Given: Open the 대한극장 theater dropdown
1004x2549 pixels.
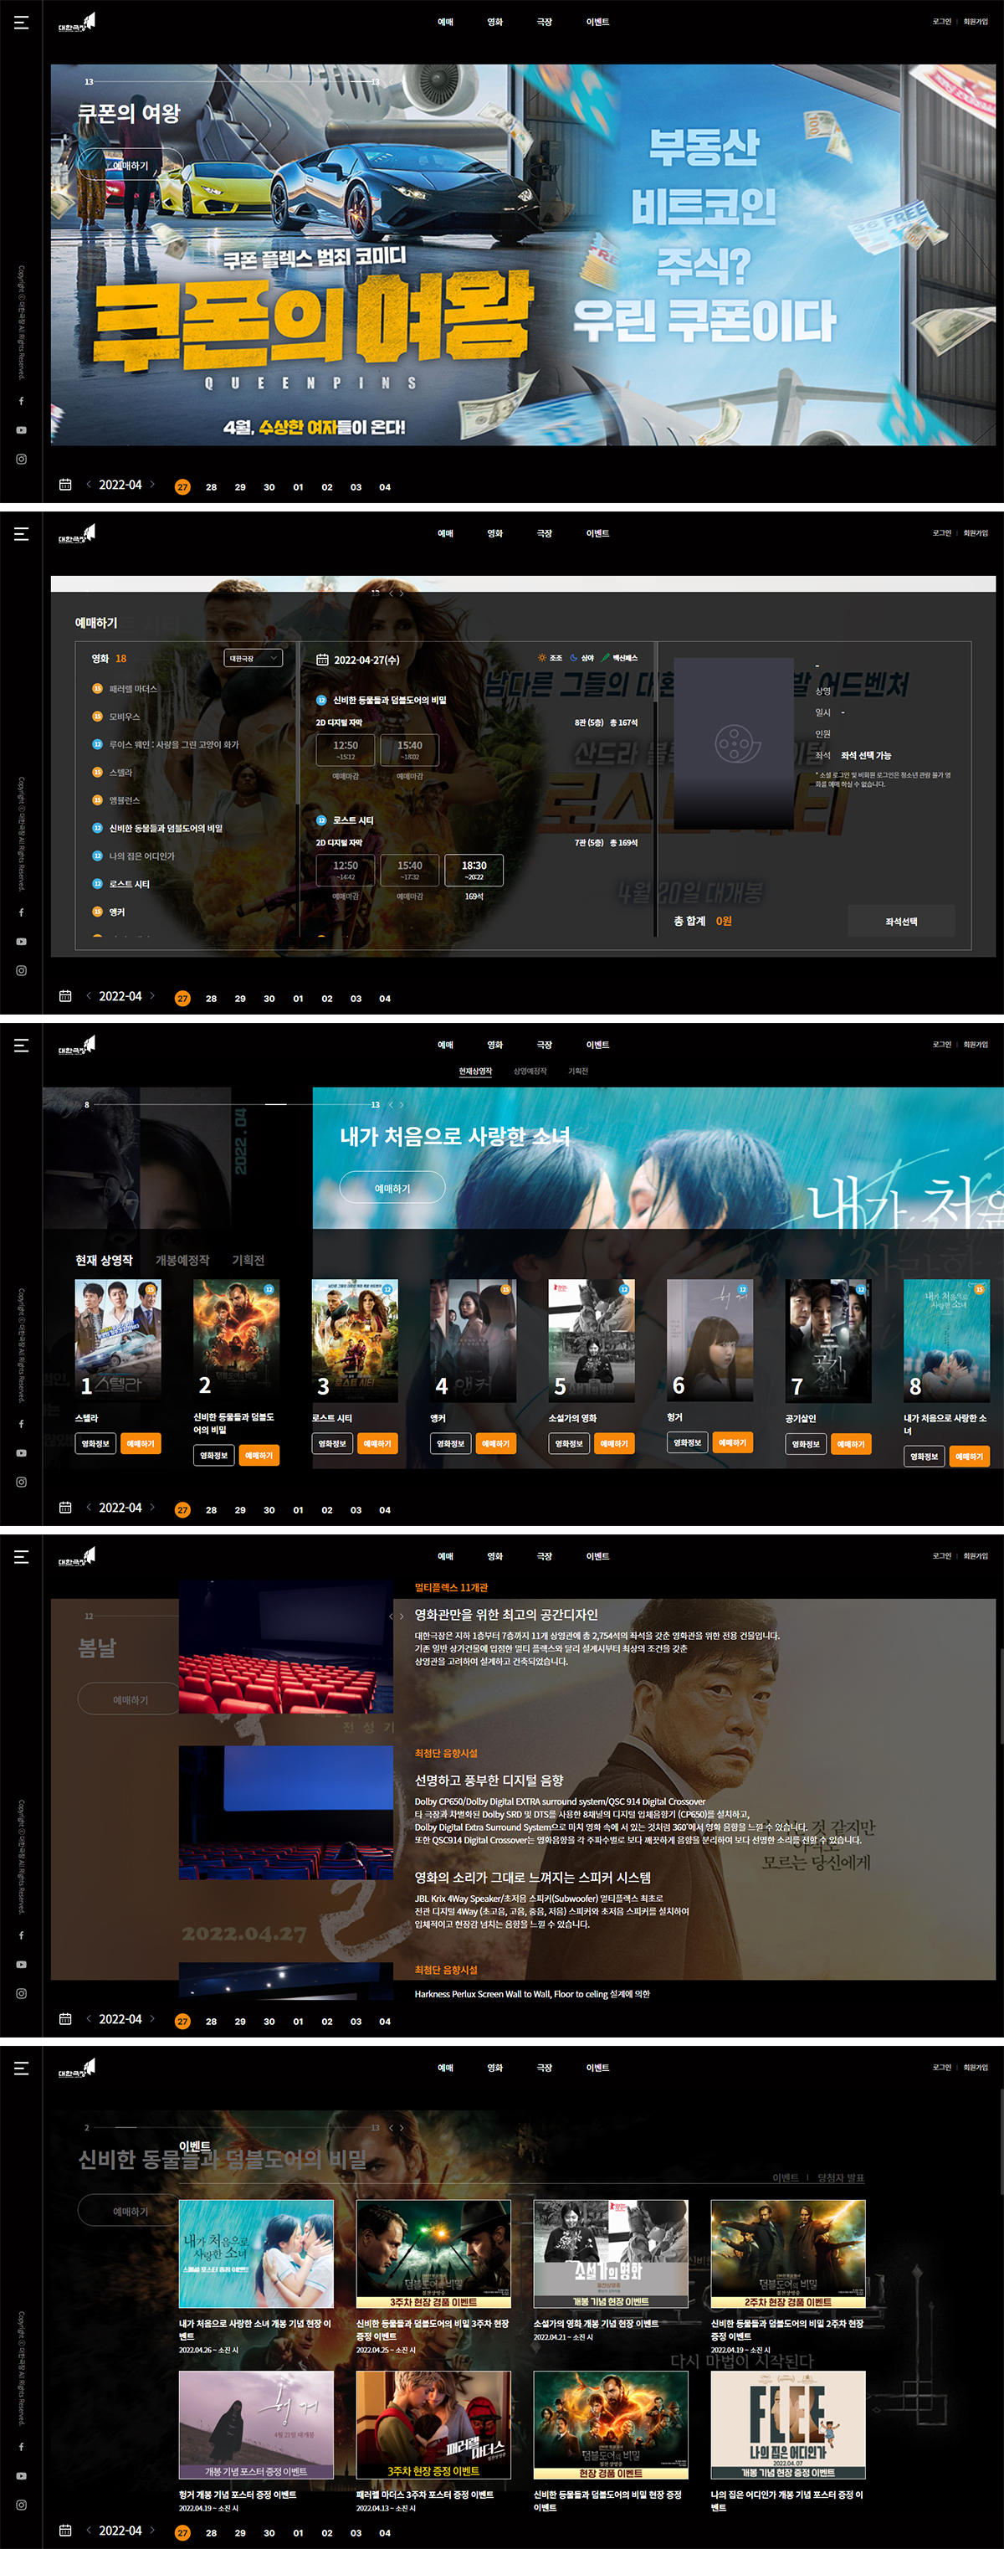Looking at the screenshot, I should coord(254,658).
